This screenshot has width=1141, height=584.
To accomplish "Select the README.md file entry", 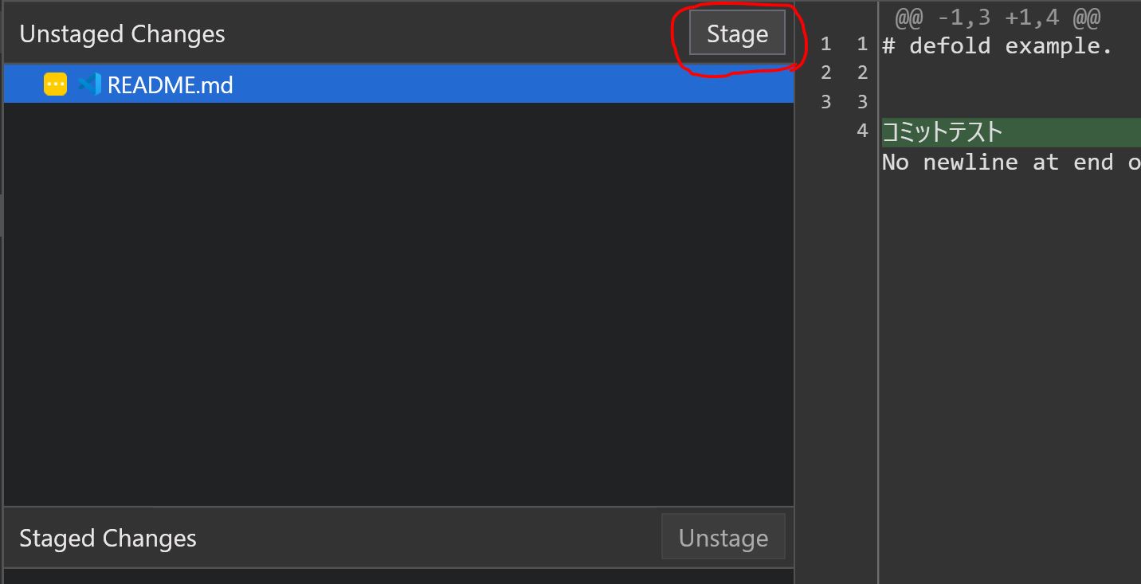I will point(170,84).
